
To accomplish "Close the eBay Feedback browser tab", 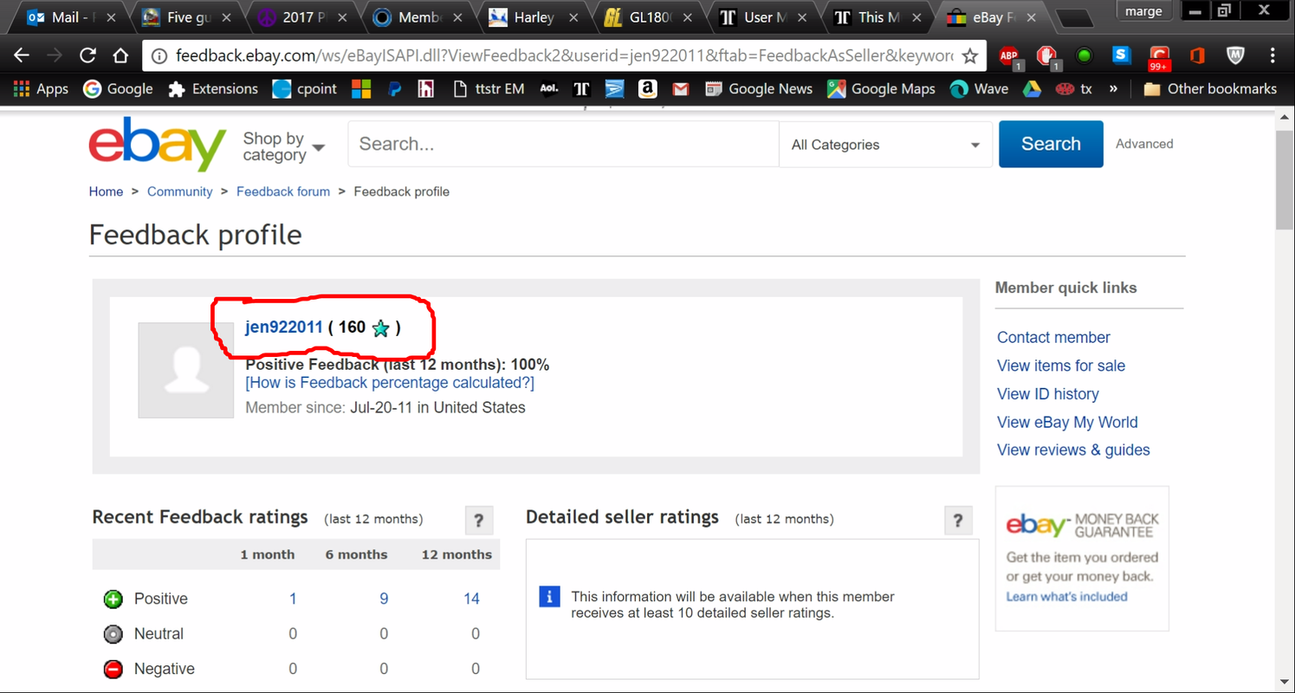I will (x=1031, y=17).
